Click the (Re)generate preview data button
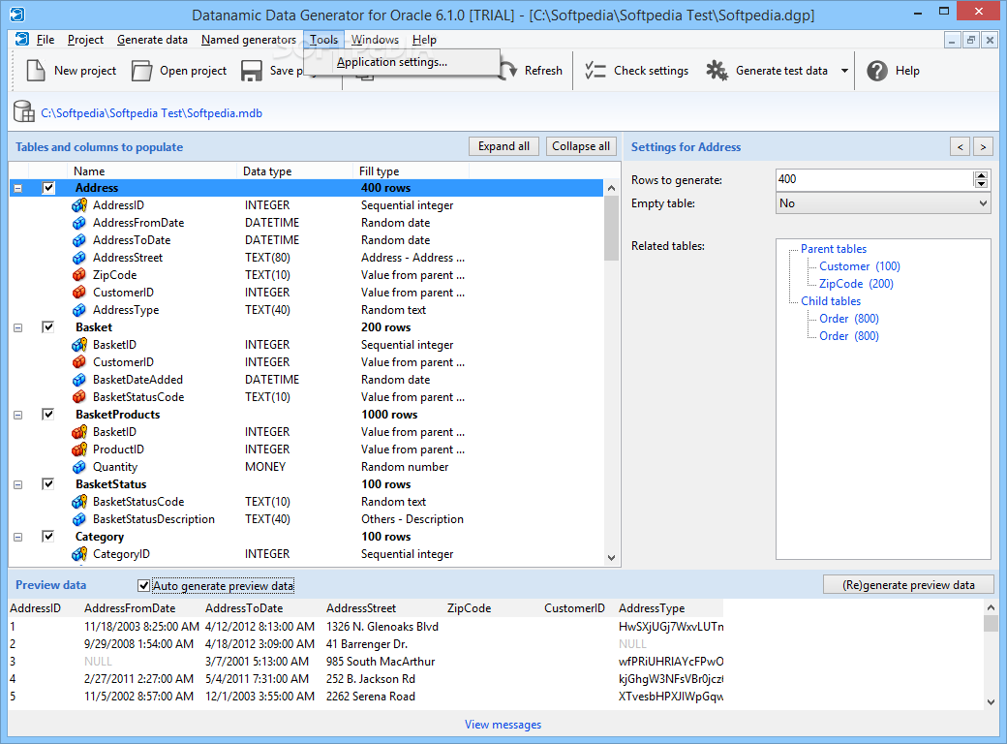 tap(908, 585)
